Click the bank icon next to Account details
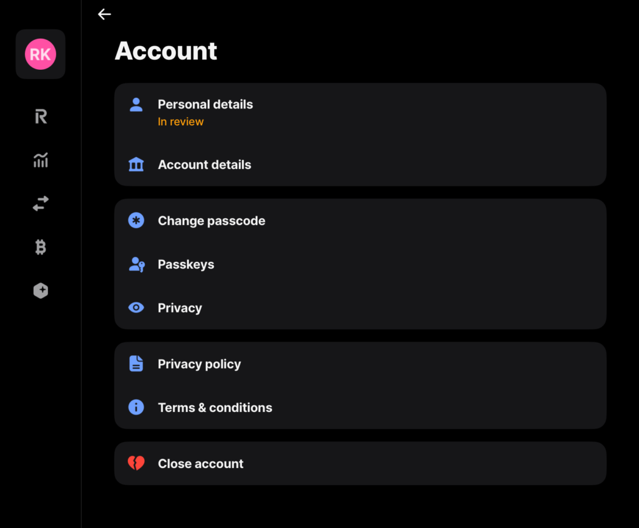Screen dimensions: 639x528 tap(136, 165)
